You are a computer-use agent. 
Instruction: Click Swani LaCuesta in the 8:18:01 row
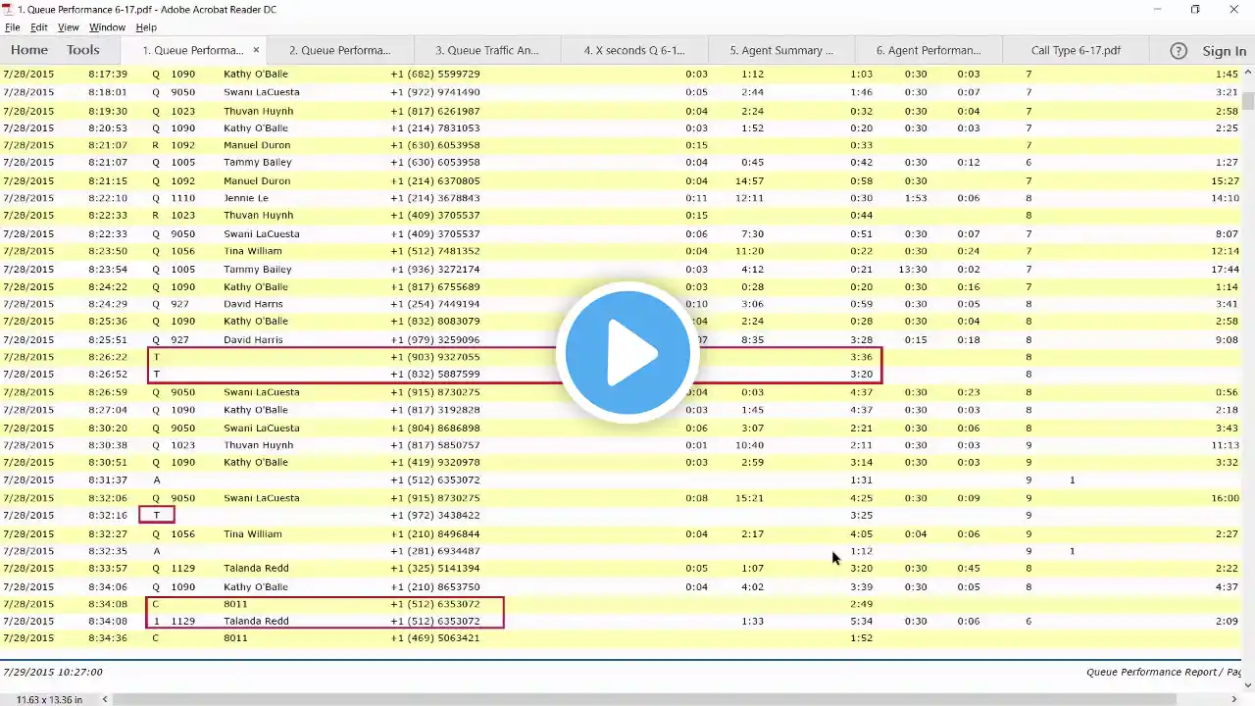262,92
